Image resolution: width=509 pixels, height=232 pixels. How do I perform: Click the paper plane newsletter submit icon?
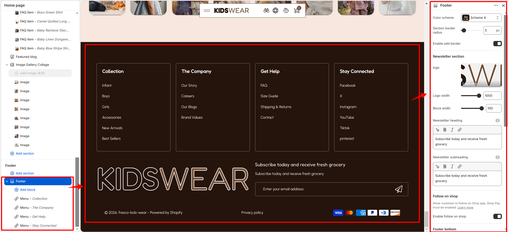pos(399,189)
